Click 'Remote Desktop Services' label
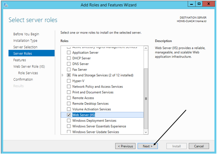 [90, 103]
